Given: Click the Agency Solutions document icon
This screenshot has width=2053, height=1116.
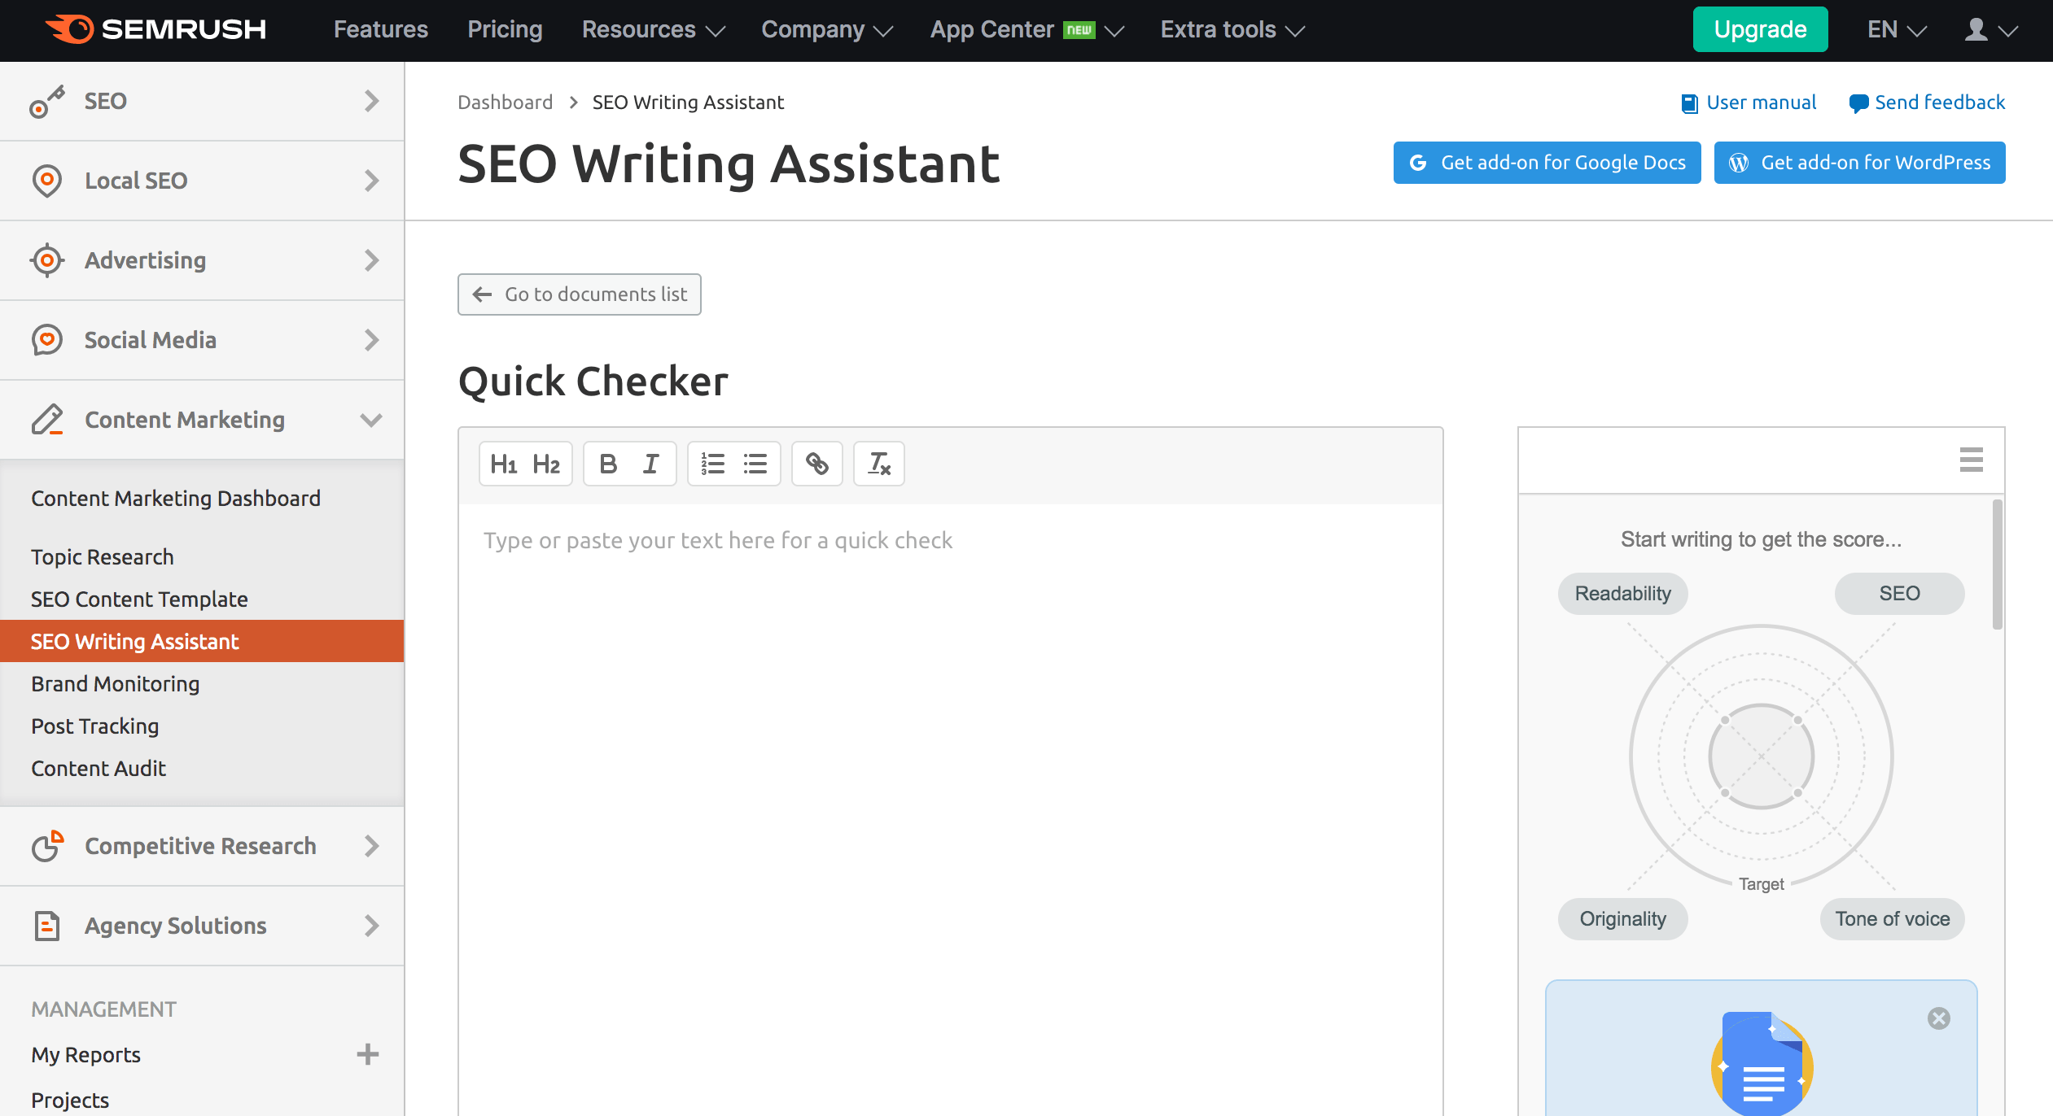Looking at the screenshot, I should point(47,926).
